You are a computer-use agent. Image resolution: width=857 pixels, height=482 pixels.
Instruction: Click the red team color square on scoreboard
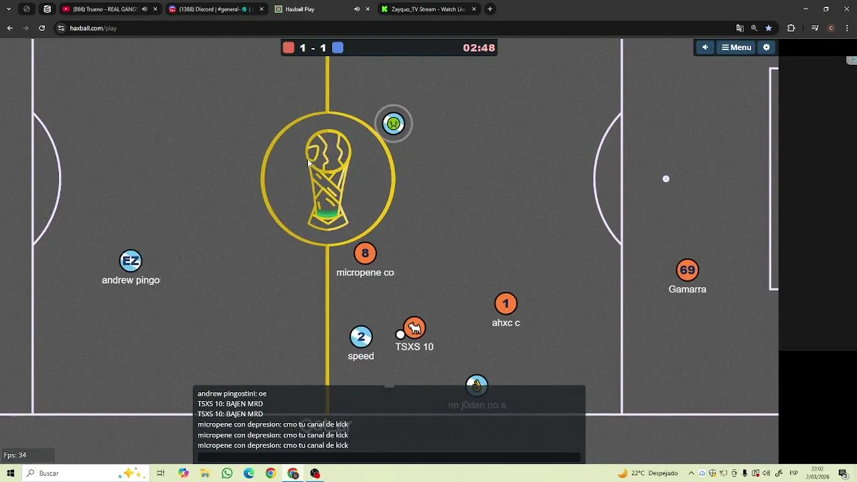pos(289,48)
